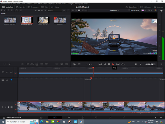Image resolution: width=165 pixels, height=124 pixels.
Task: Open the Workspace menu
Action: coord(79,4)
